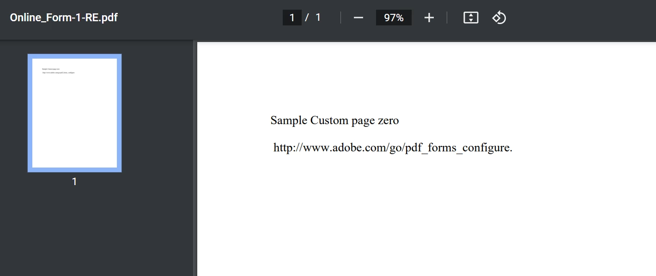Viewport: 656px width, 276px height.
Task: Click the thumbnail label '1'
Action: point(74,182)
